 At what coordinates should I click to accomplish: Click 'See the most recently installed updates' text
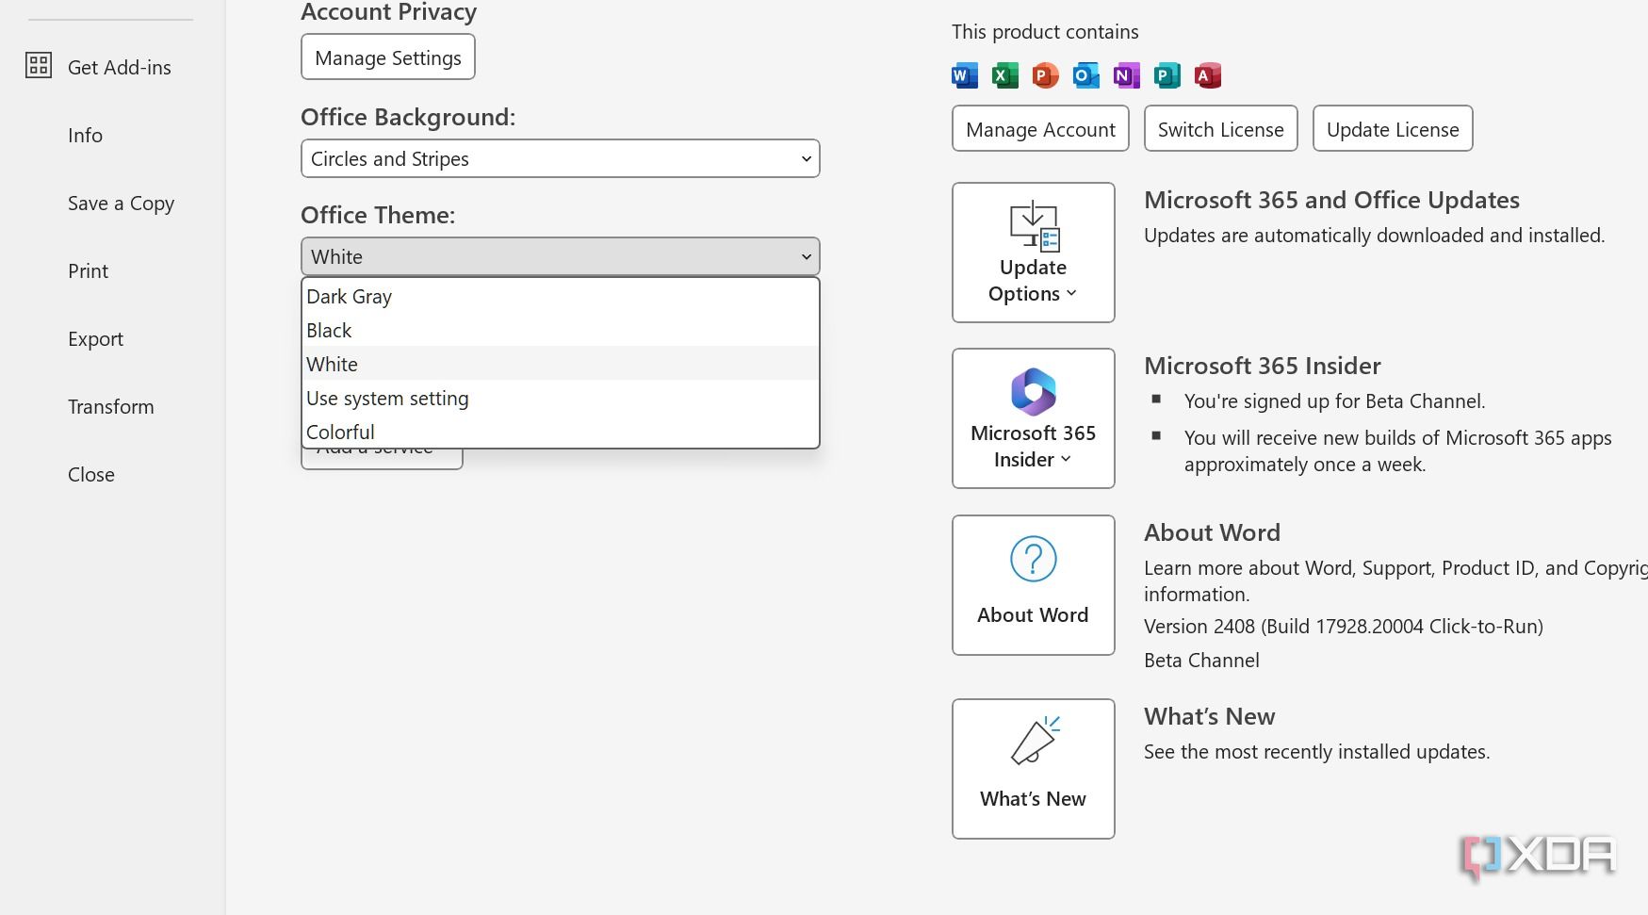coord(1316,752)
